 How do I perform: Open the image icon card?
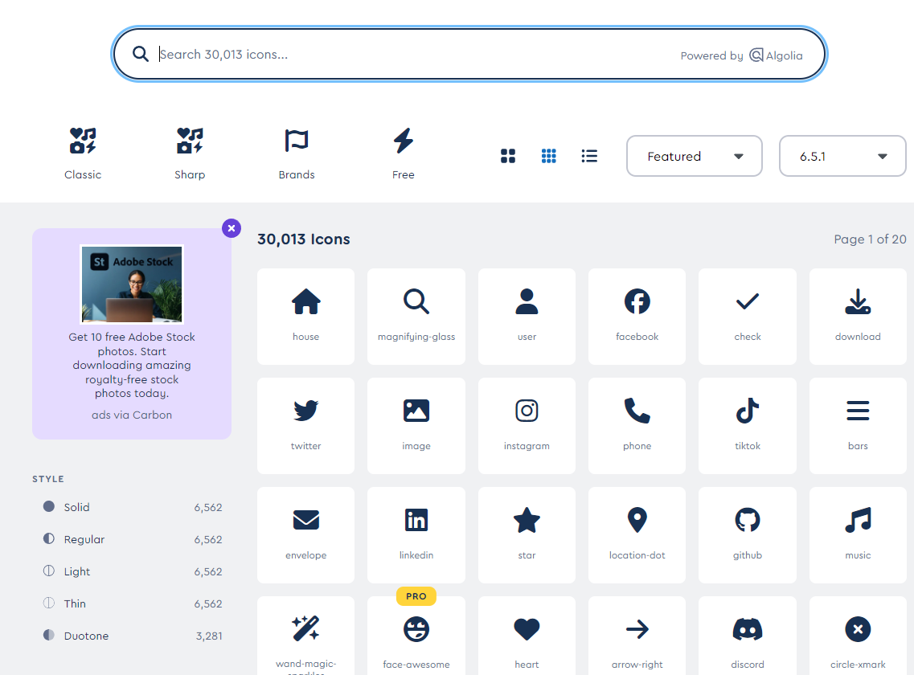click(x=416, y=426)
